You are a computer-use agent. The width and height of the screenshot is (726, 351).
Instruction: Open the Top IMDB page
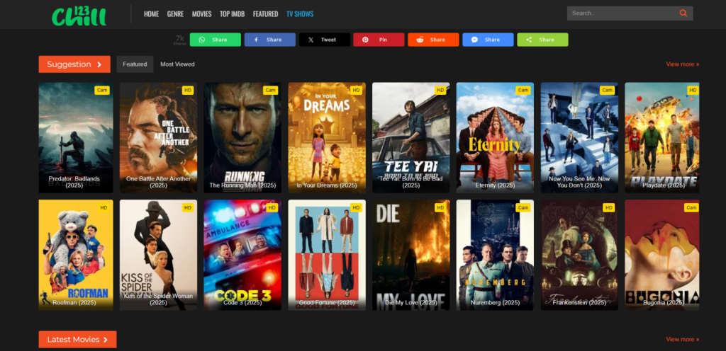point(233,14)
